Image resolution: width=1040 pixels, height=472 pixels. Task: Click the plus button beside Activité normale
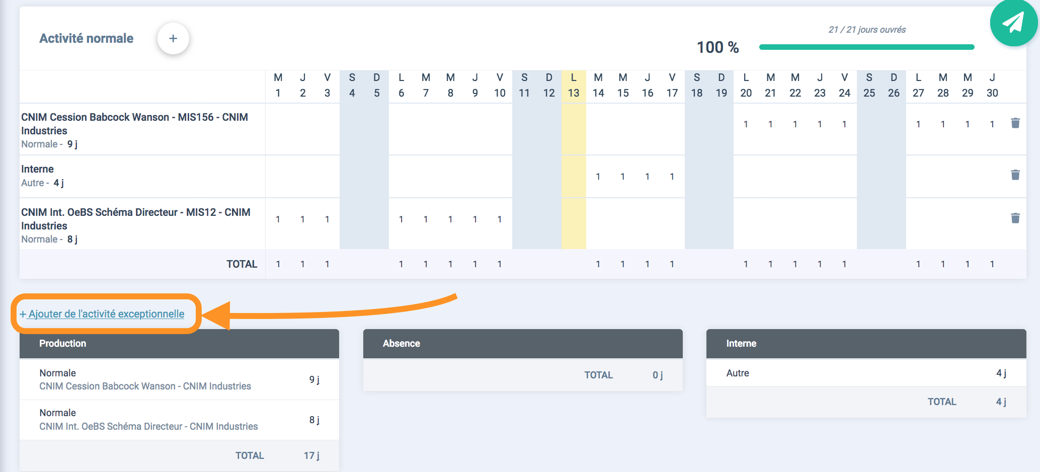pos(173,39)
